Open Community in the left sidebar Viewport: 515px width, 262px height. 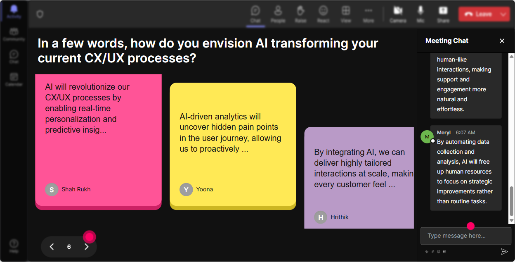tap(14, 34)
